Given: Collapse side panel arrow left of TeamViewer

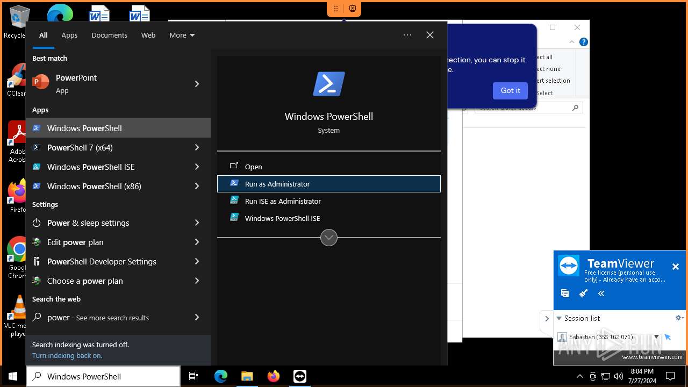Looking at the screenshot, I should tap(547, 318).
